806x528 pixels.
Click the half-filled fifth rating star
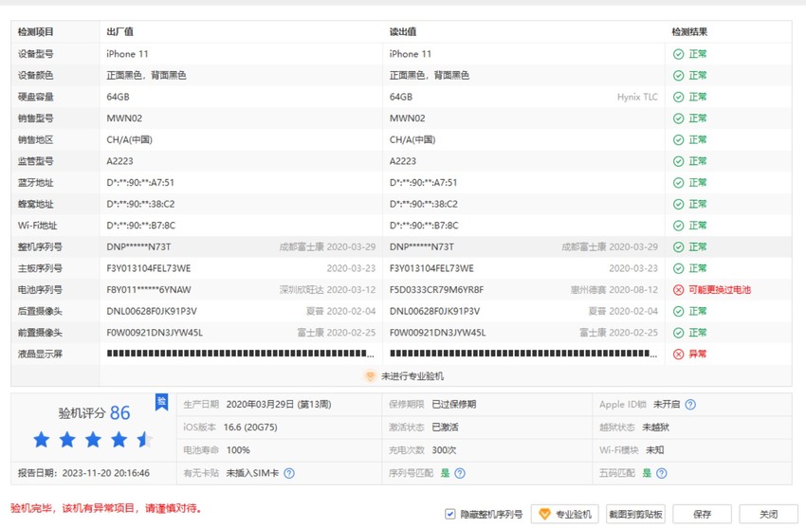coord(144,440)
